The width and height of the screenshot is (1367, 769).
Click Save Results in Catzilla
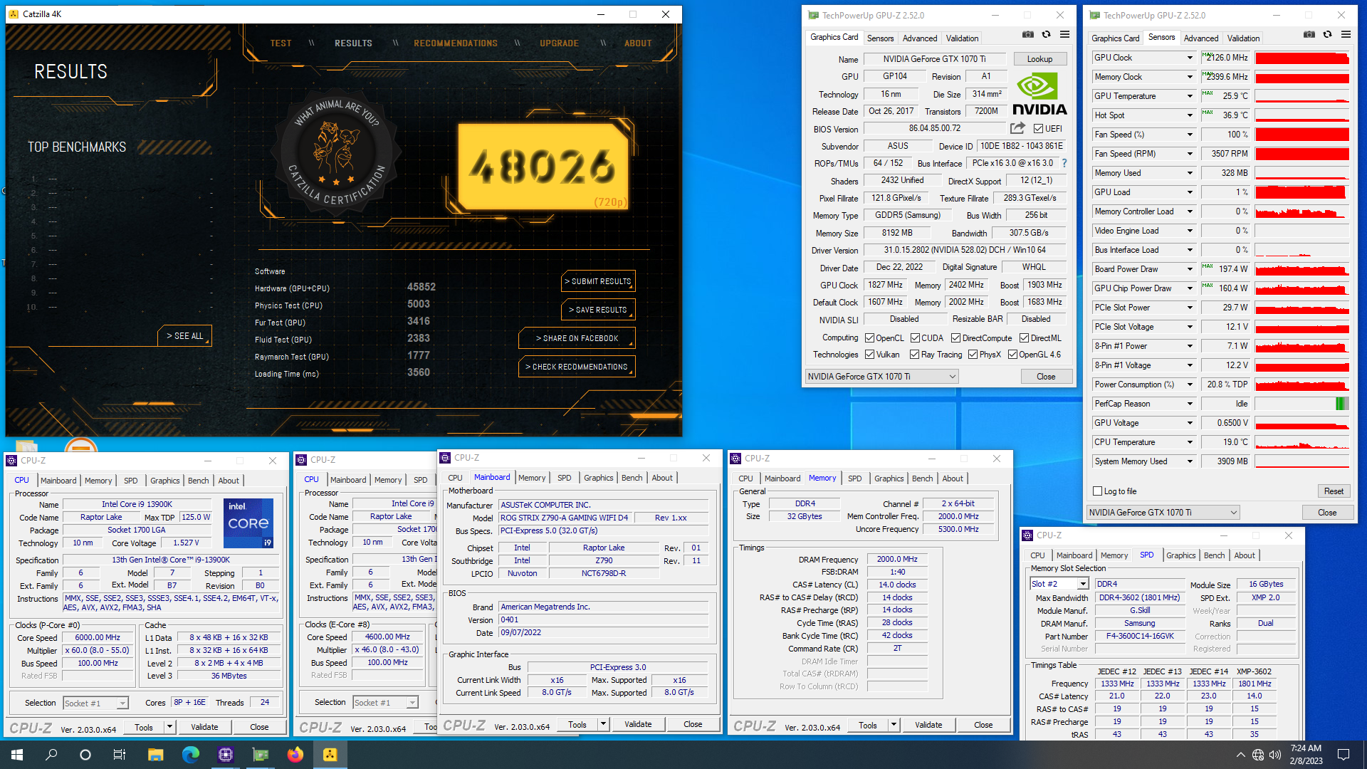598,310
